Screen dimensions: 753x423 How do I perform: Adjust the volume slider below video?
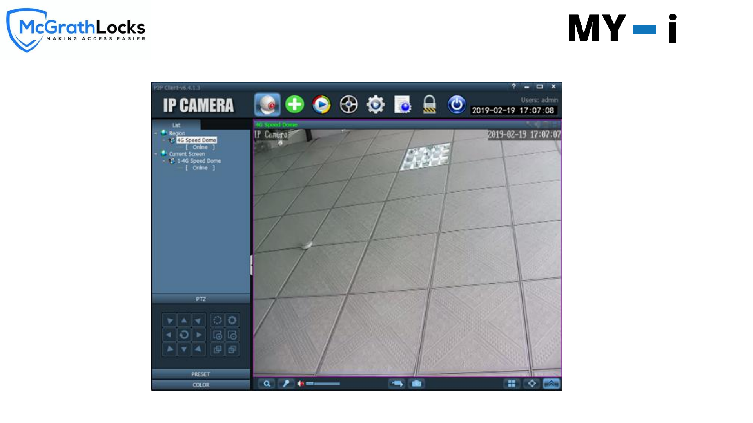pos(323,384)
